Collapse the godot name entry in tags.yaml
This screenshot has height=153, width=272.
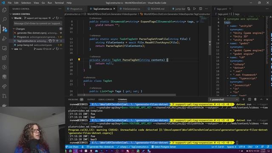coord(228,43)
